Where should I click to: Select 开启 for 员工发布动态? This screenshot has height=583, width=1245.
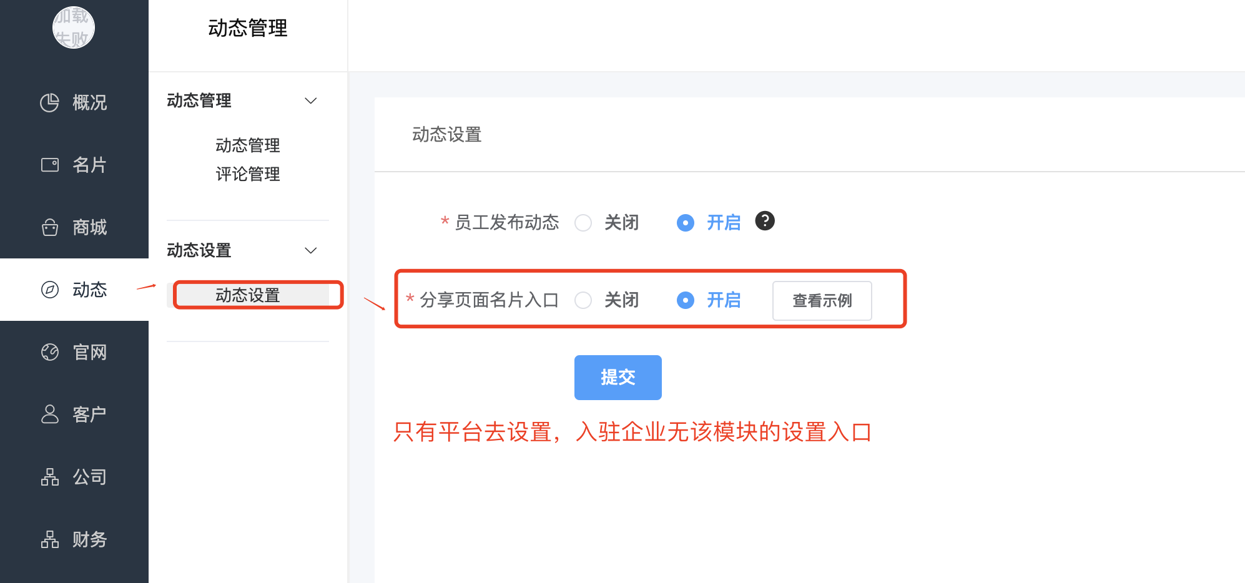pyautogui.click(x=686, y=223)
